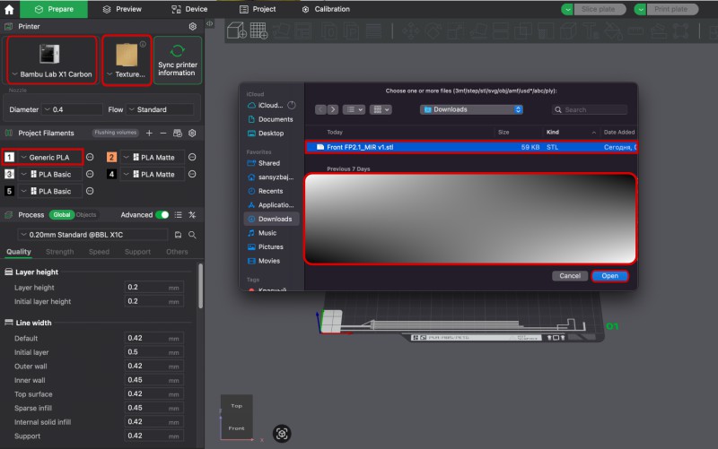Open Textured plate type dropdown
Screen dimensions: 718x449
127,60
